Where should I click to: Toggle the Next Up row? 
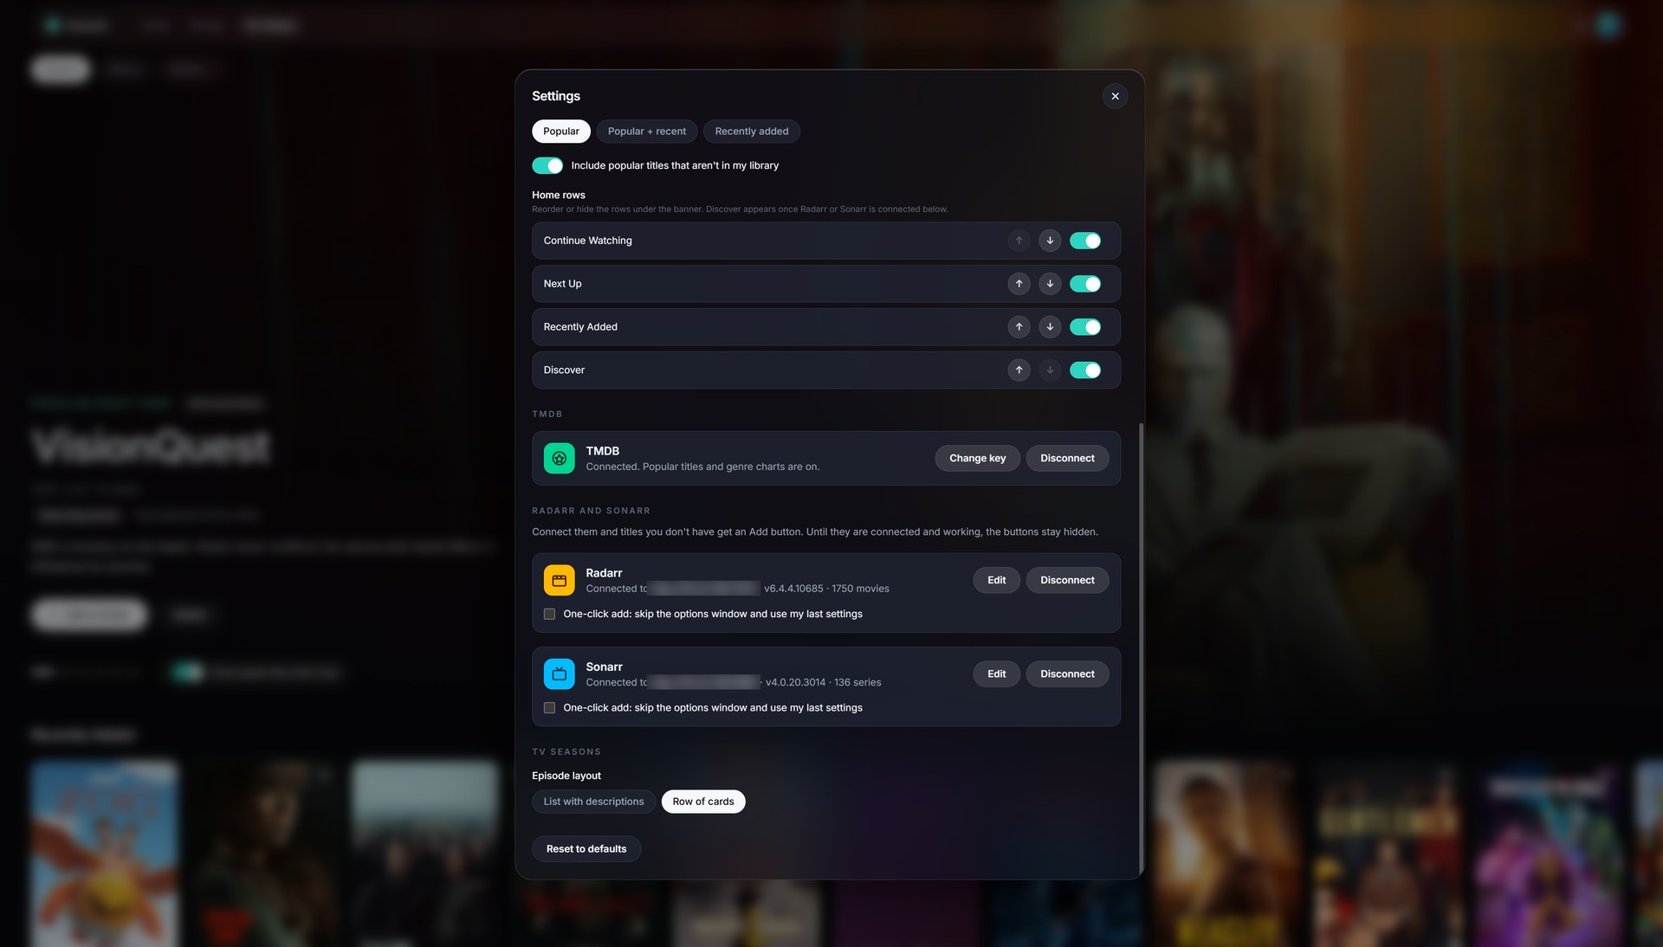pos(1085,284)
